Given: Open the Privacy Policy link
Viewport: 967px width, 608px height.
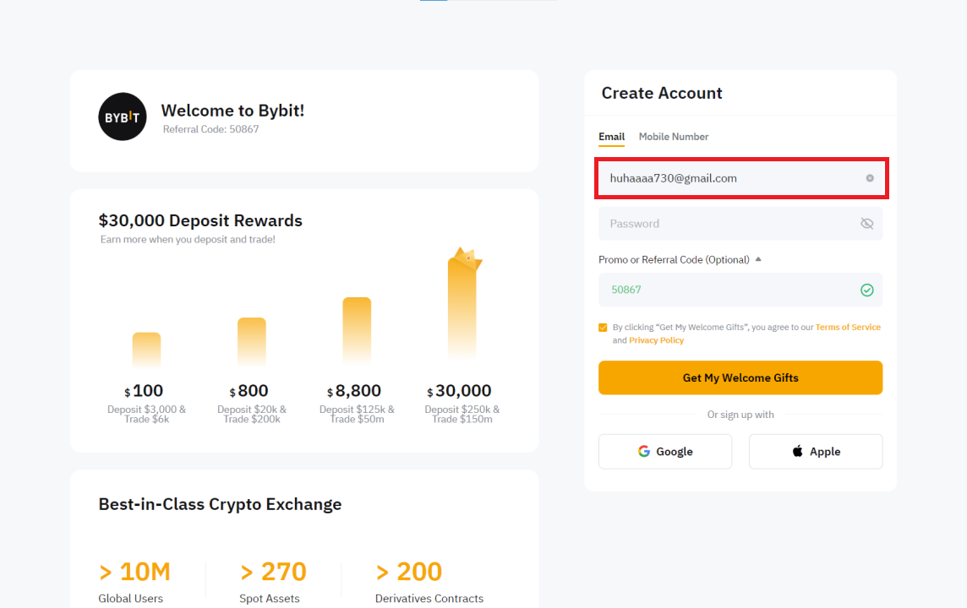Looking at the screenshot, I should click(x=656, y=340).
